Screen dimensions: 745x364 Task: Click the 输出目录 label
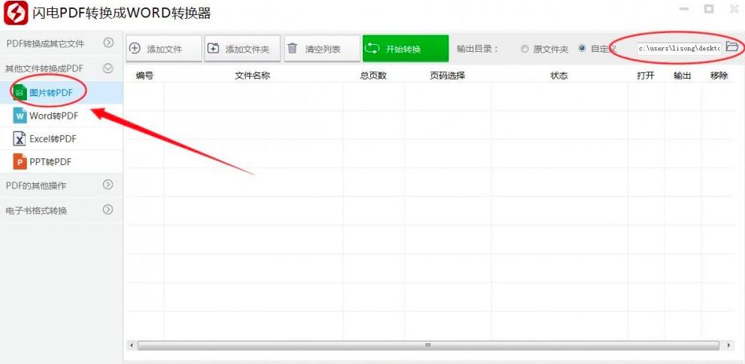(x=478, y=48)
